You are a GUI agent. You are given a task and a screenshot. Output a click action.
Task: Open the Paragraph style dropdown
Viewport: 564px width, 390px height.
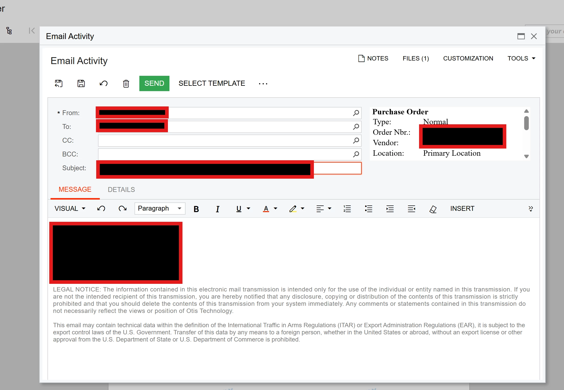160,209
